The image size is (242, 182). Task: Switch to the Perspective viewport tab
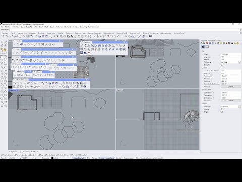pyautogui.click(x=13, y=152)
